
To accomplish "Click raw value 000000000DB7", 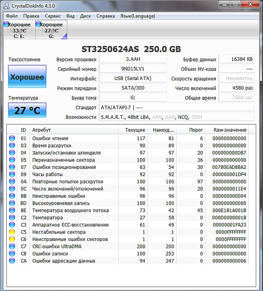I will pyautogui.click(x=229, y=153).
